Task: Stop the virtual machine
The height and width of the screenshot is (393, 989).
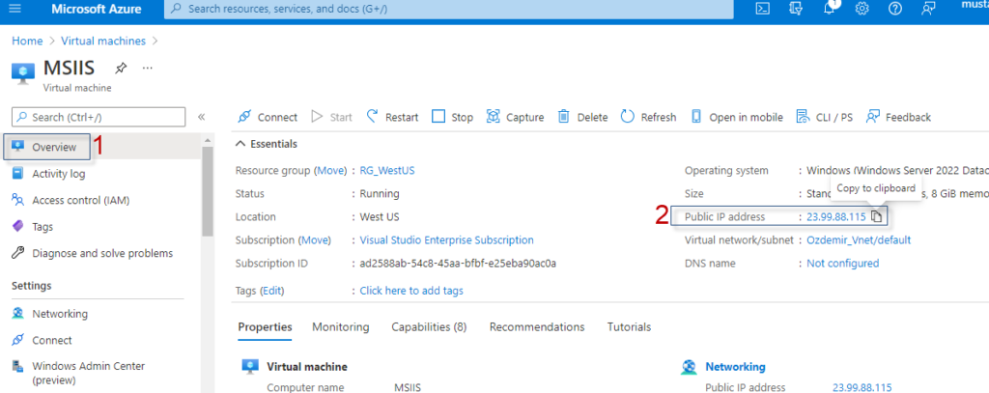Action: (x=452, y=118)
